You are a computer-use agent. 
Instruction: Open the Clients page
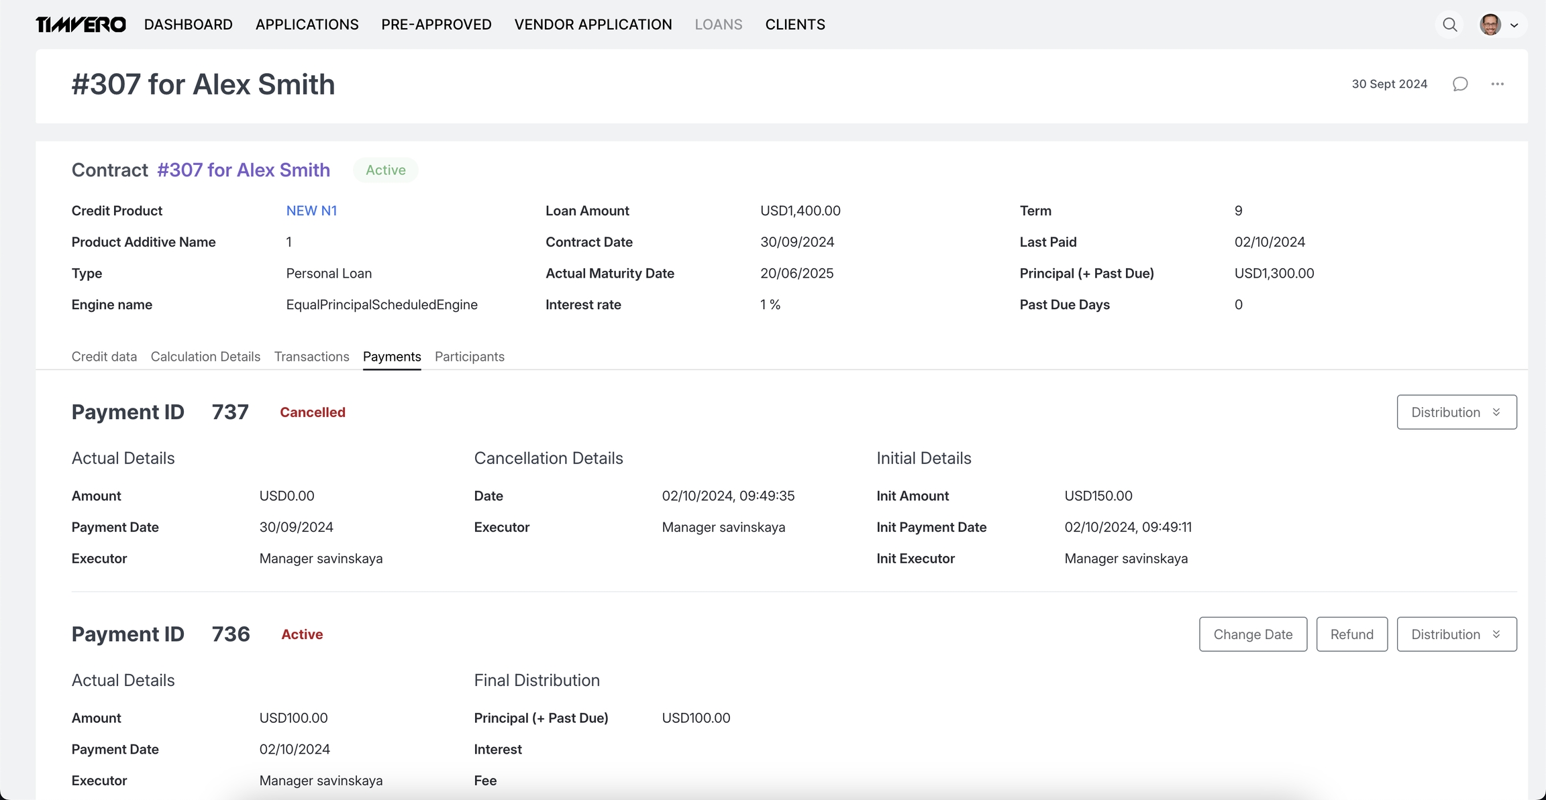pos(794,25)
